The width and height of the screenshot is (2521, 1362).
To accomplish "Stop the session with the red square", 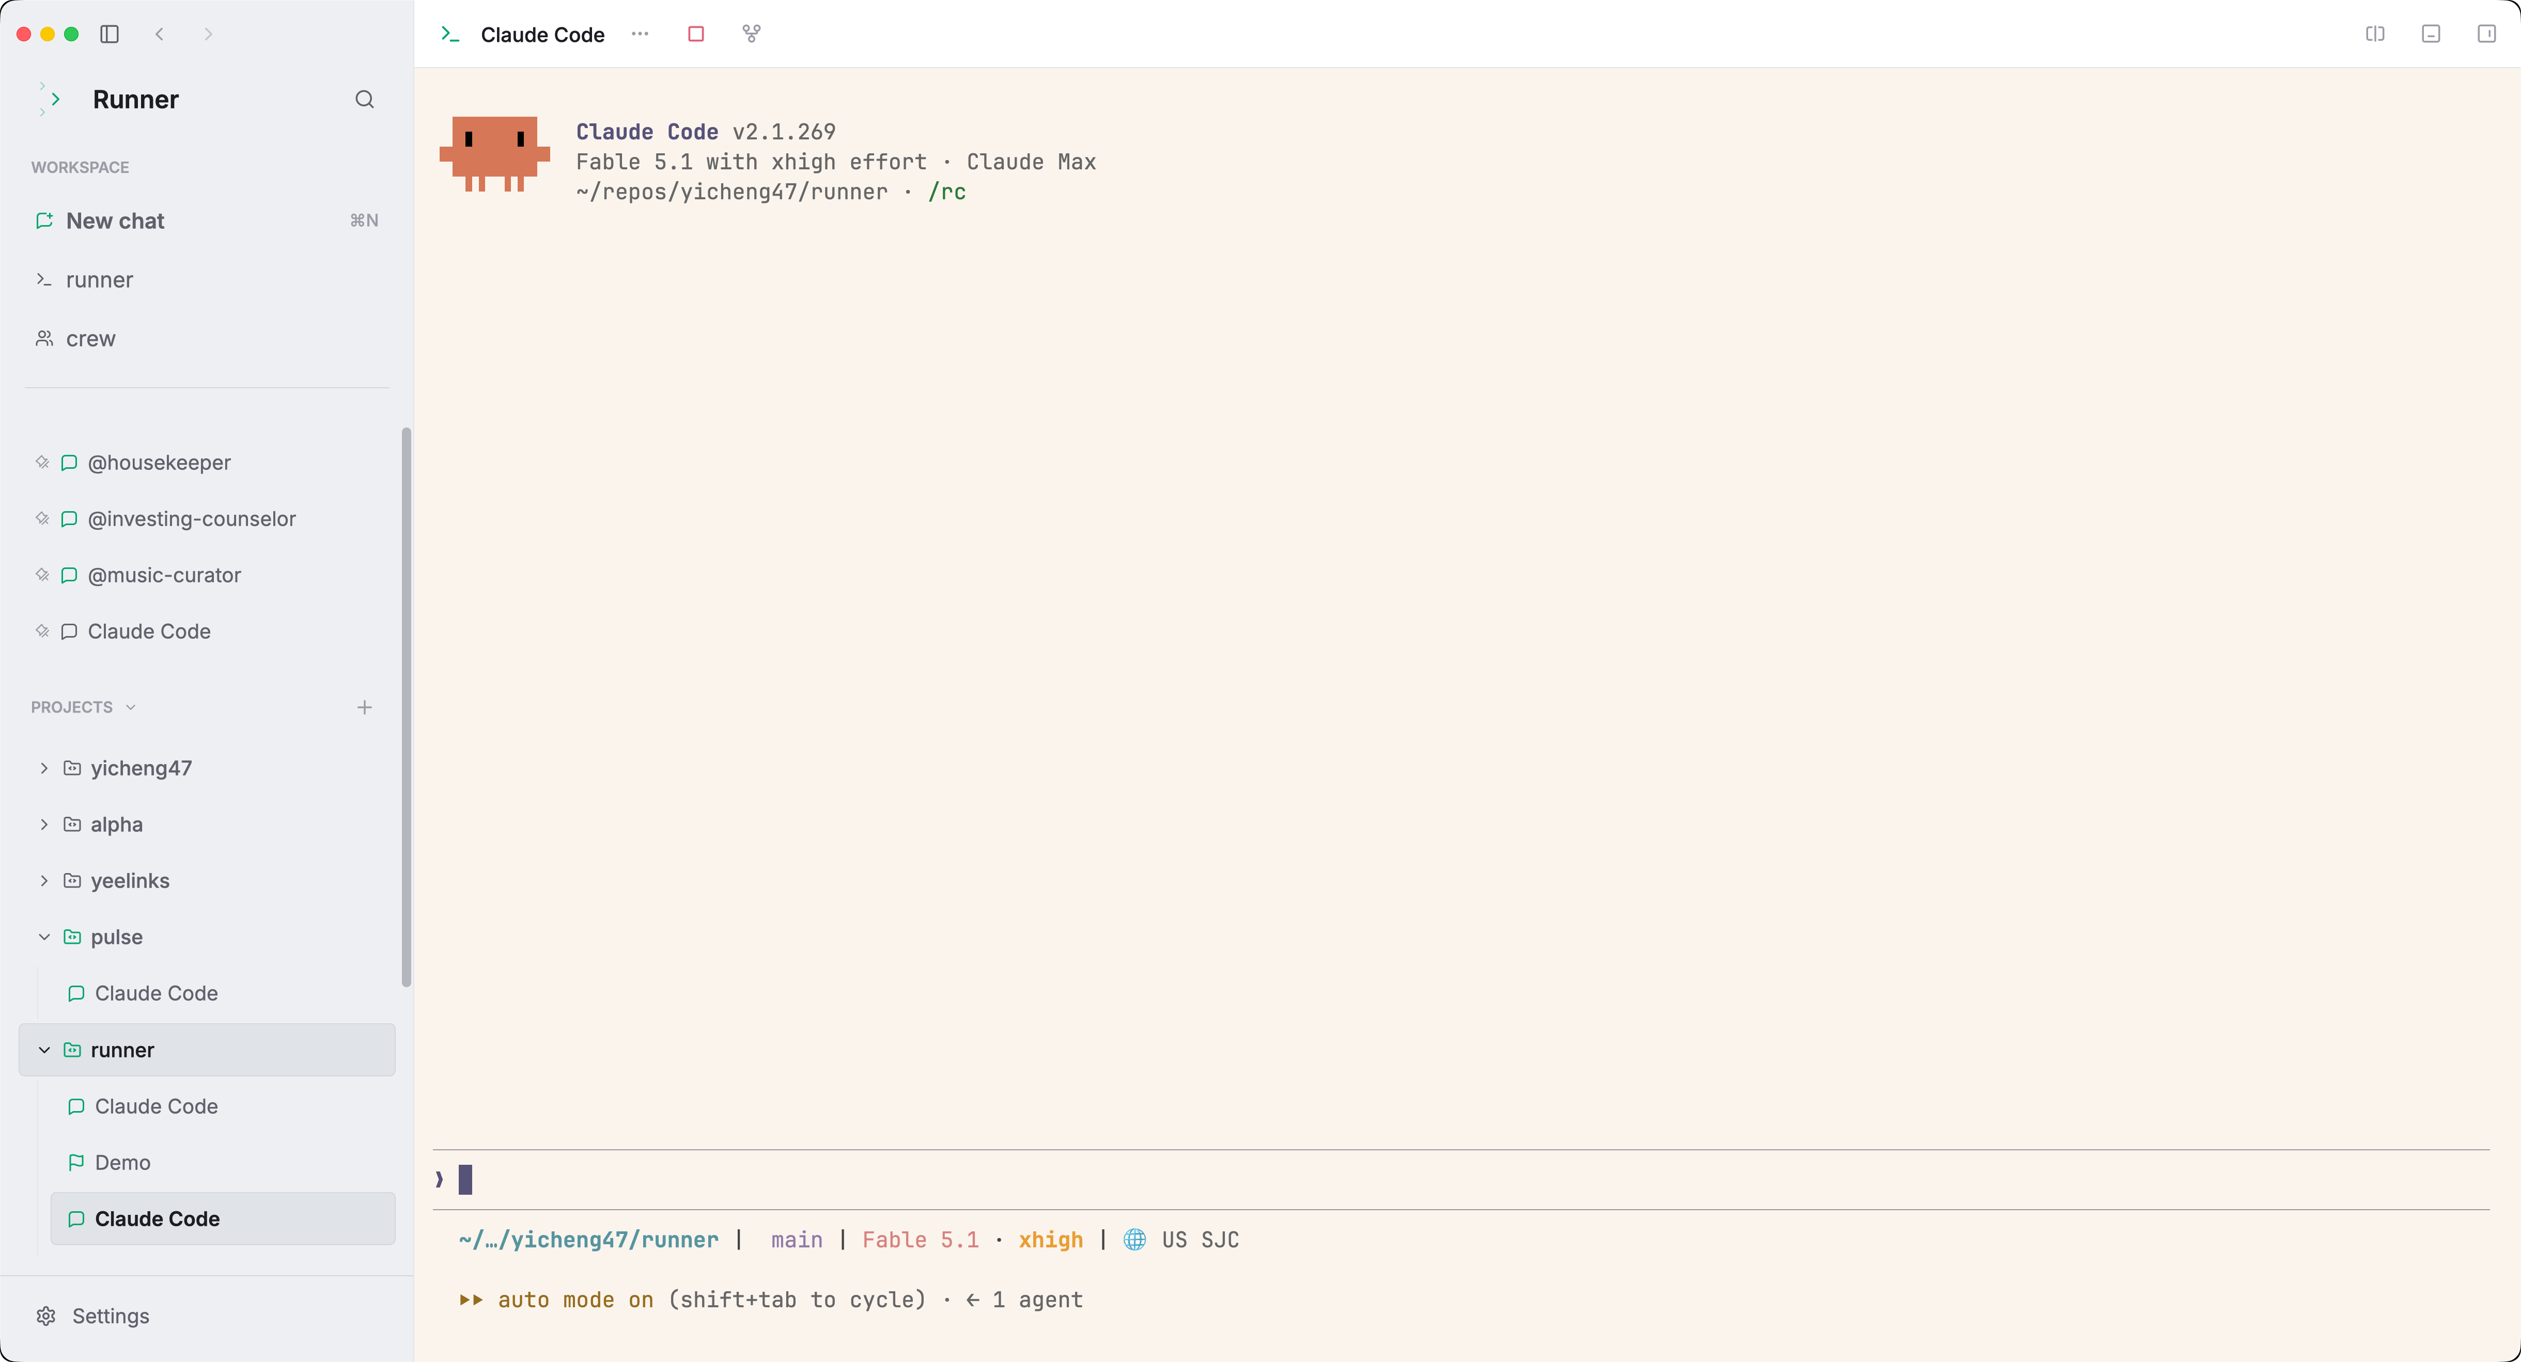I will tap(696, 34).
